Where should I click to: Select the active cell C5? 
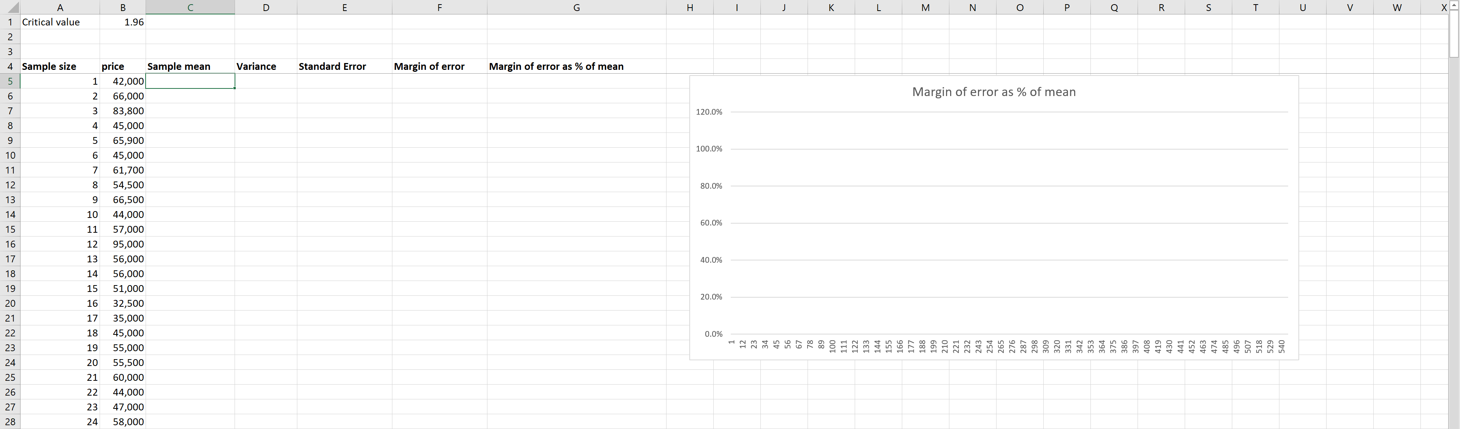pos(190,81)
